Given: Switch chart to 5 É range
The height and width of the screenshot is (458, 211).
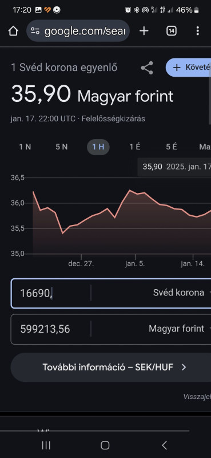Looking at the screenshot, I should click(x=172, y=147).
